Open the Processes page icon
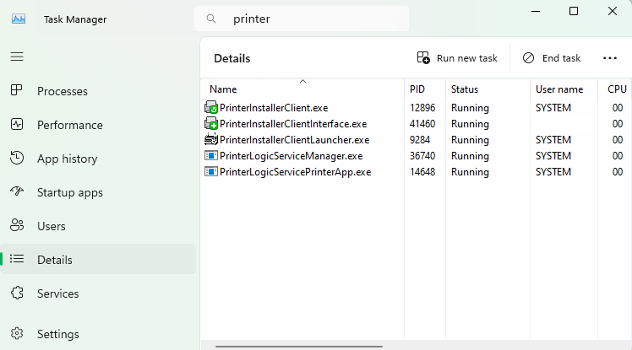This screenshot has width=632, height=350. coord(17,90)
